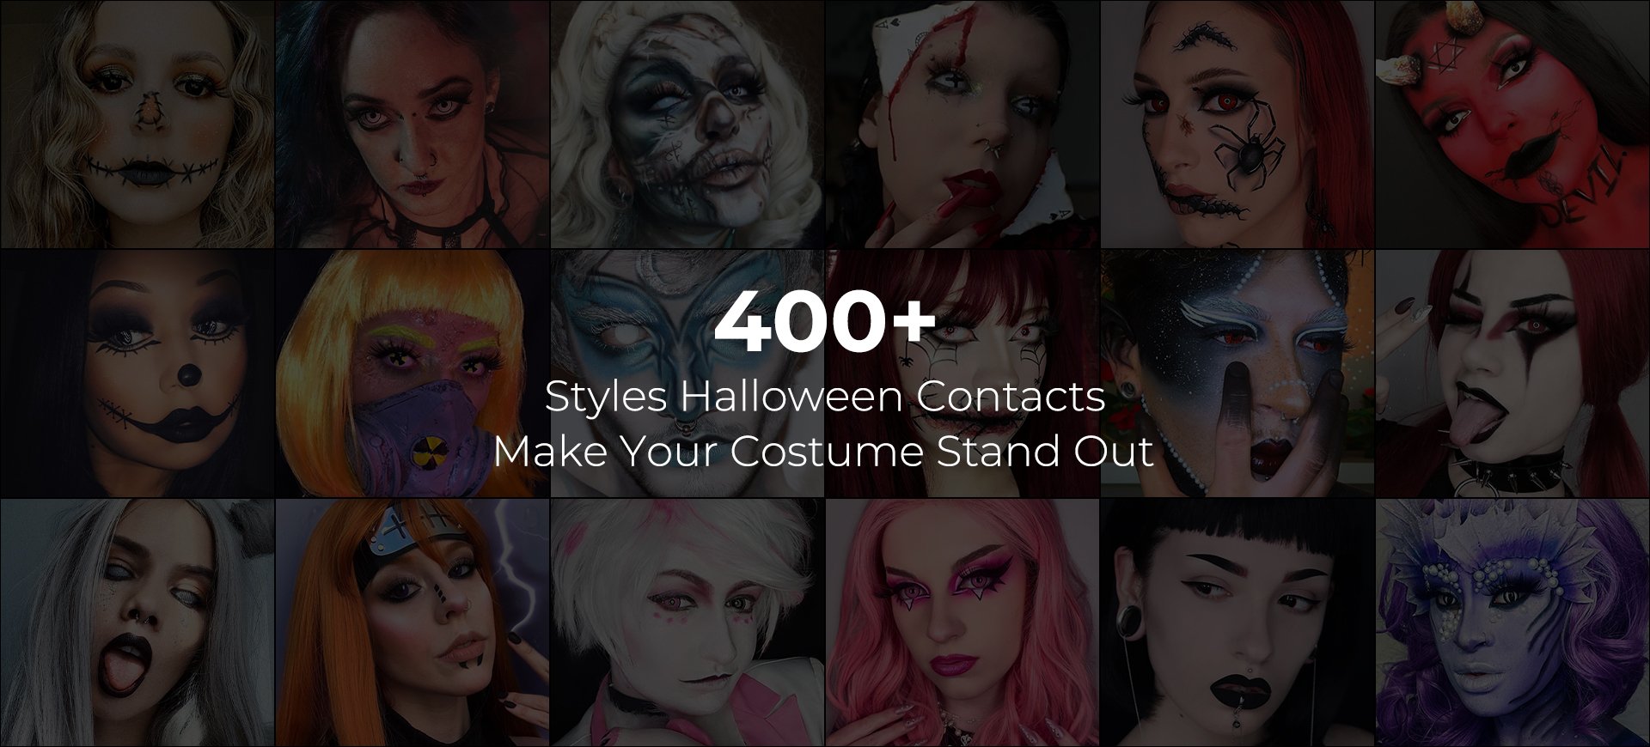This screenshot has height=747, width=1650.
Task: Select the red hair tongue out goth photo
Action: pyautogui.click(x=1512, y=373)
